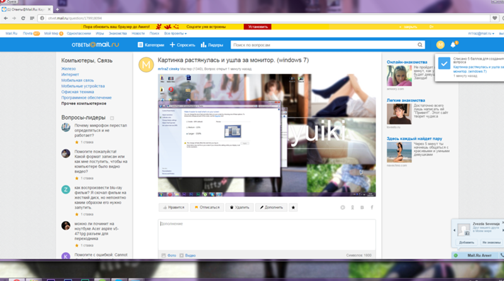Click the magnifier search icon in question search

coord(420,45)
